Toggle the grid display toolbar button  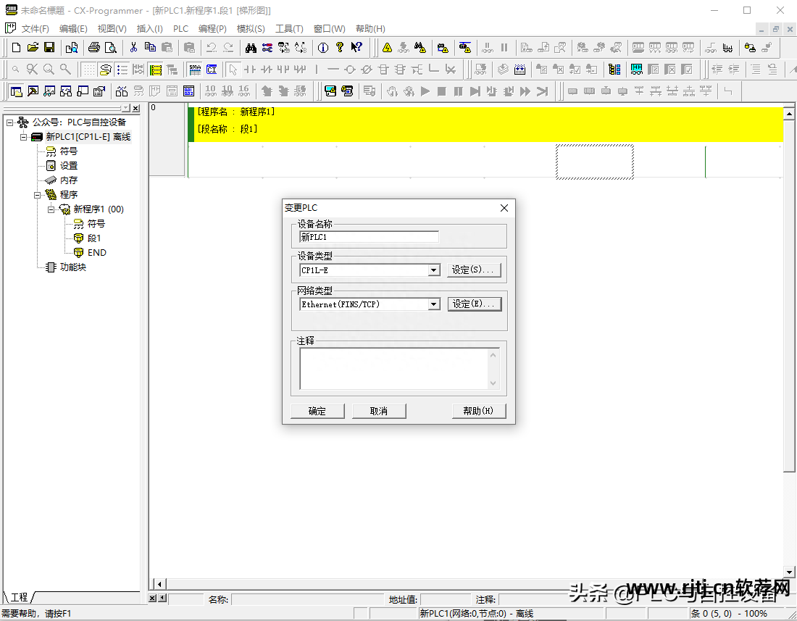(88, 70)
